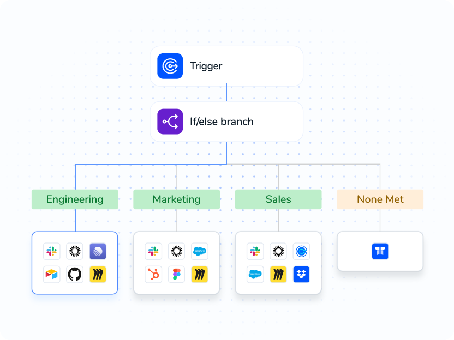Click the Slack icon in the Marketing card
Image resolution: width=454 pixels, height=340 pixels.
[x=153, y=251]
